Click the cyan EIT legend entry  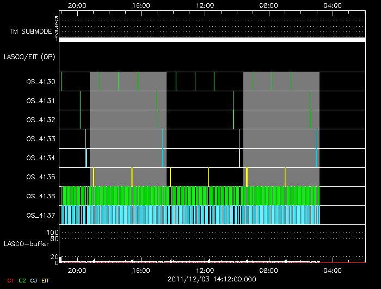[45, 281]
